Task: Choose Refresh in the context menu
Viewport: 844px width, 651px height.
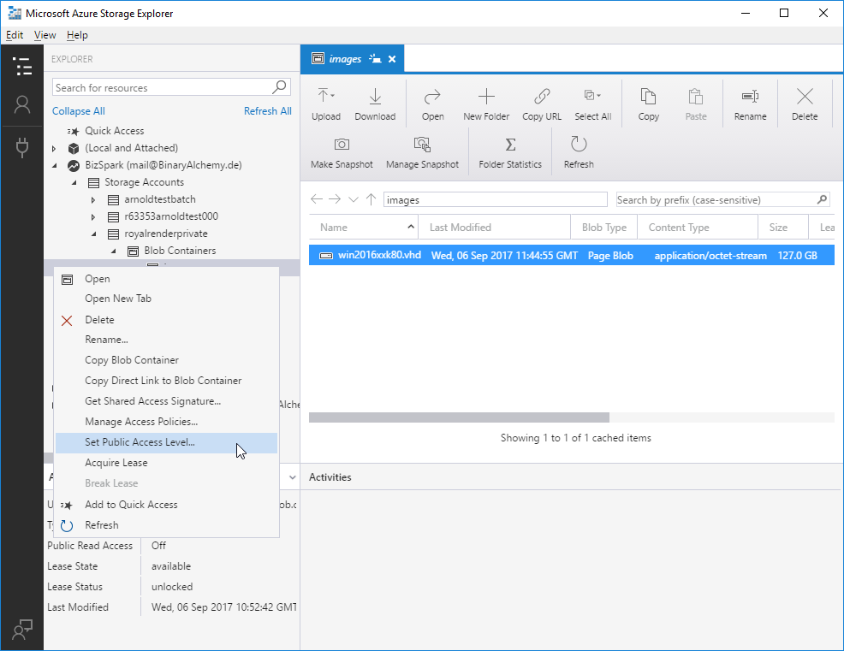Action: (x=166, y=525)
